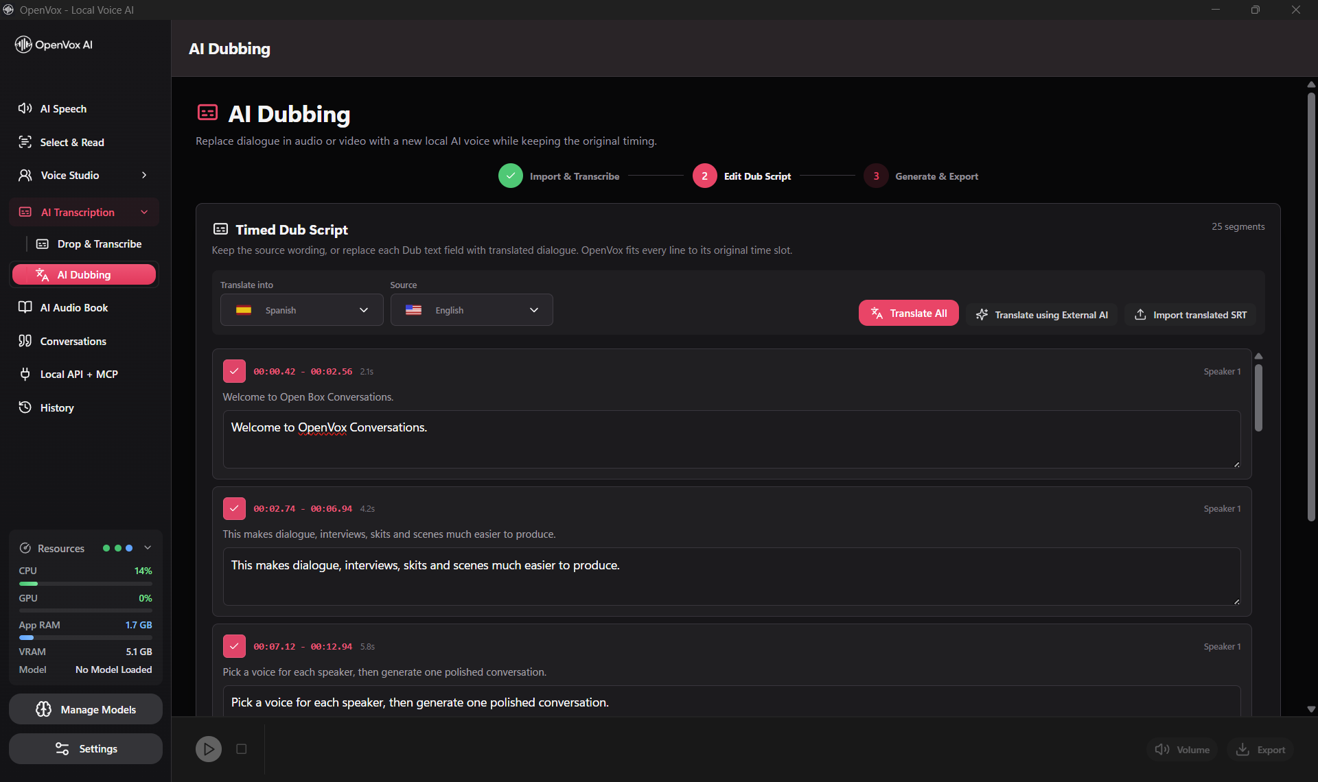Open Manage Models

point(86,709)
